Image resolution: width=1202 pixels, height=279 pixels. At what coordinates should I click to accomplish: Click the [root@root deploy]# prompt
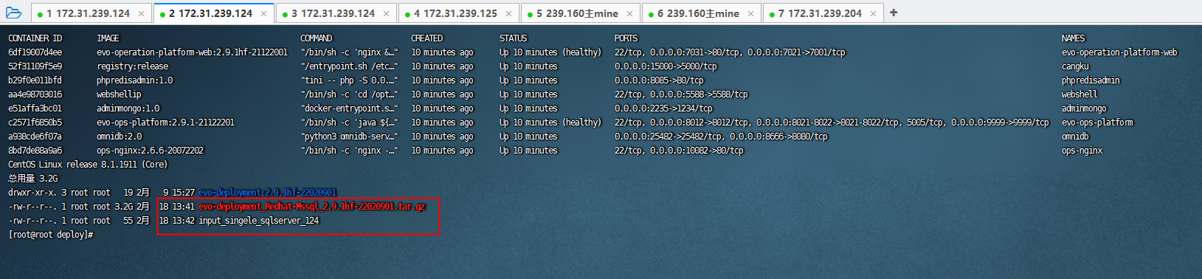point(51,235)
